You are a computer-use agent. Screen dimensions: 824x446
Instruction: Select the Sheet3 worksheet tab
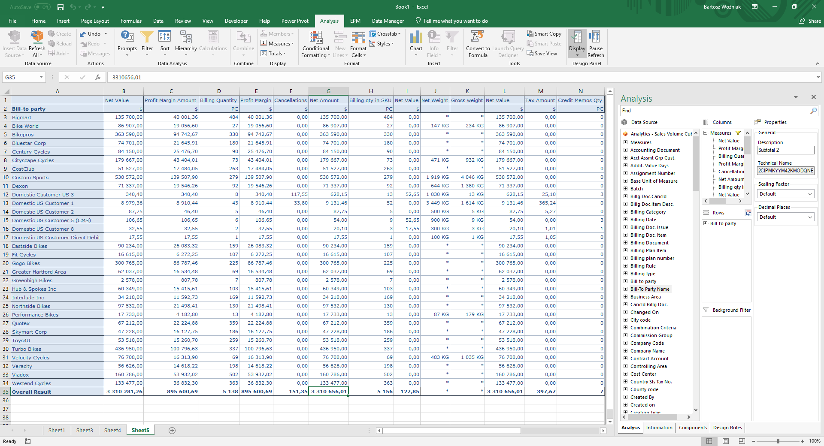[x=85, y=430]
